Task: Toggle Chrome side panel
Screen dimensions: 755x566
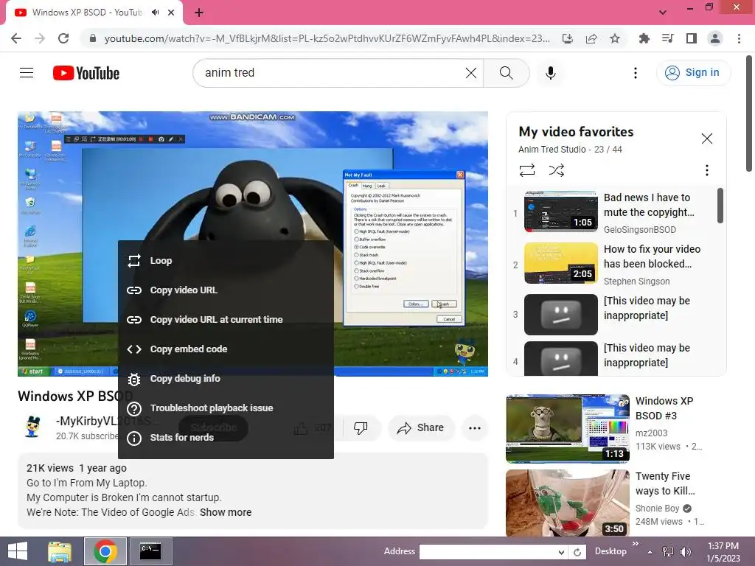Action: click(692, 38)
